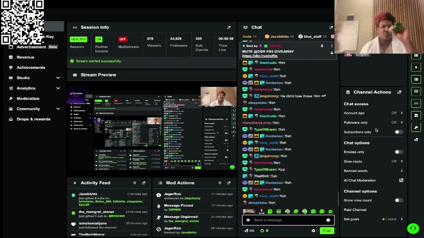424x238 pixels.
Task: Click the list icon in right sidebar
Action: 416,79
